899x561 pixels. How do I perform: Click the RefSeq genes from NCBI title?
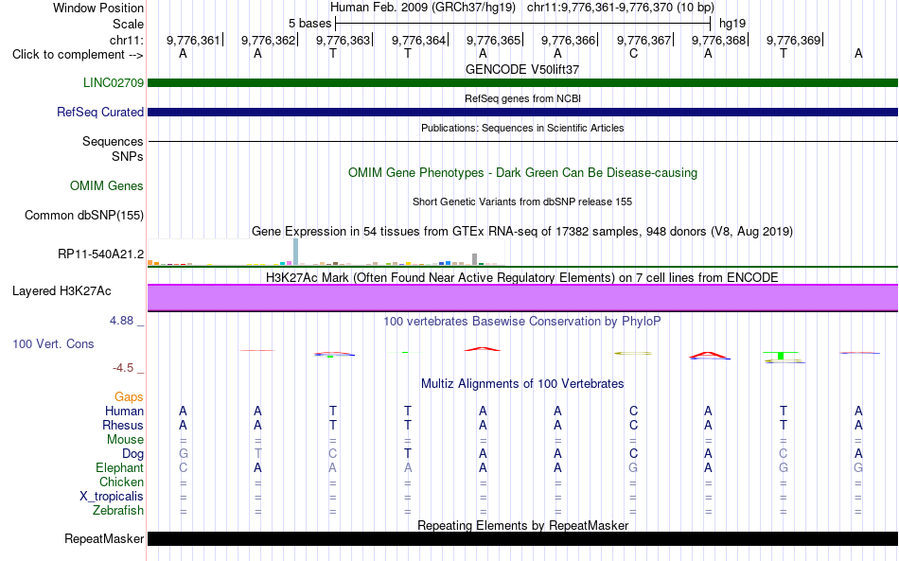[522, 98]
